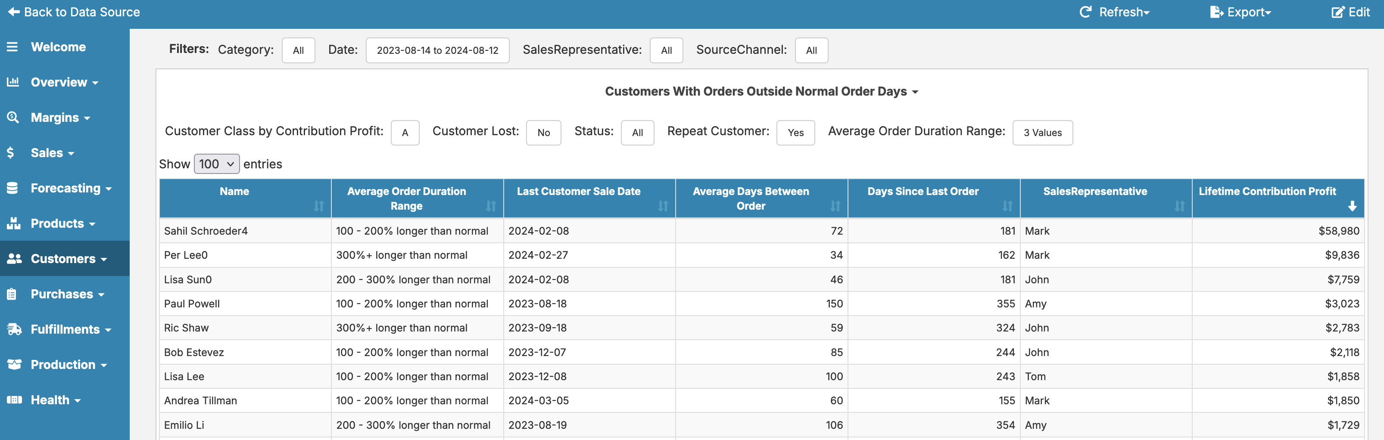Click the delivery truck icon for Fulfillments
This screenshot has height=440, width=1384.
pyautogui.click(x=14, y=329)
